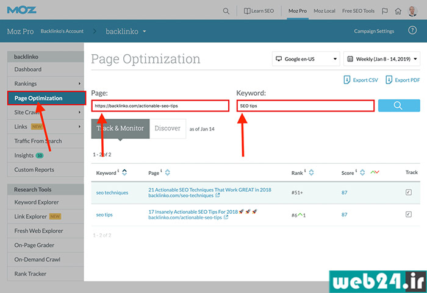Click score 87 for seo tips
This screenshot has height=293, width=427.
pyautogui.click(x=344, y=214)
